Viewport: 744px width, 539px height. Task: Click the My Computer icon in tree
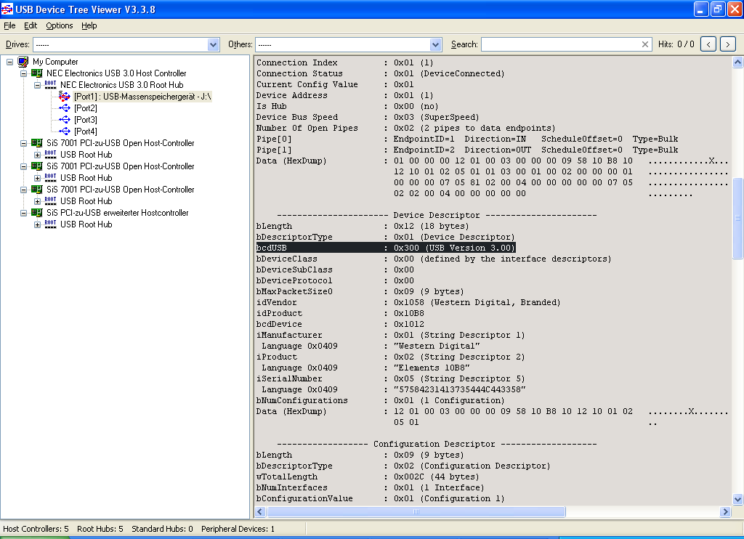point(23,62)
